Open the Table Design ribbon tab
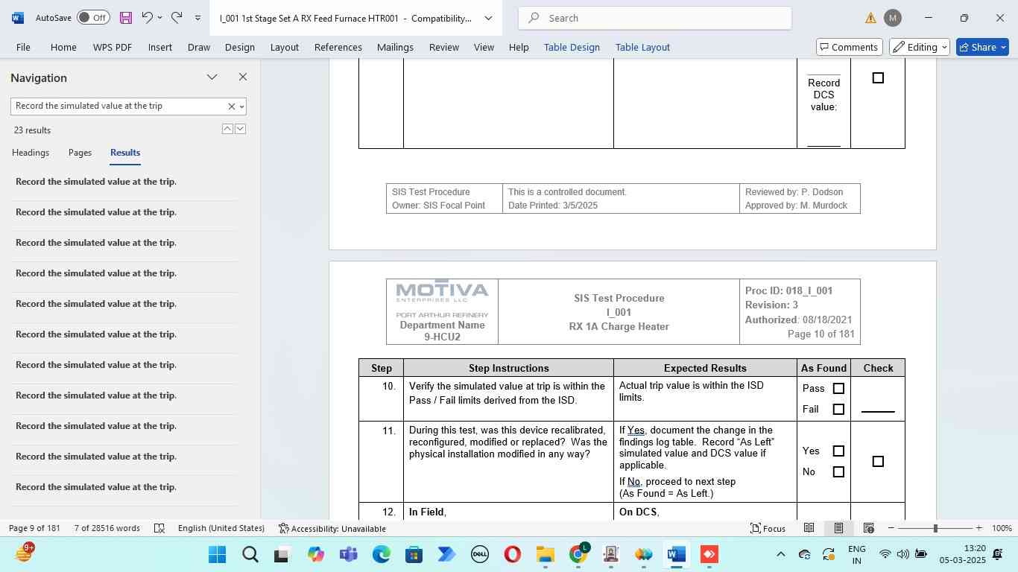Image resolution: width=1018 pixels, height=572 pixels. pos(572,47)
